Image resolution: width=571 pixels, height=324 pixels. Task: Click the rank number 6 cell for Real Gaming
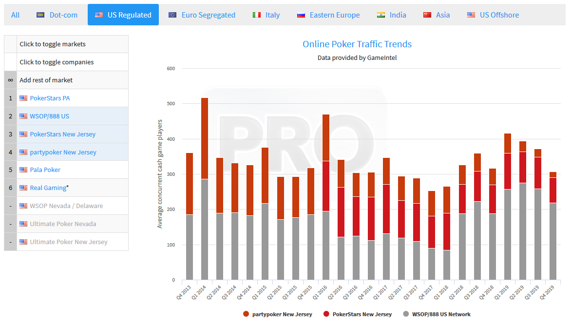11,188
